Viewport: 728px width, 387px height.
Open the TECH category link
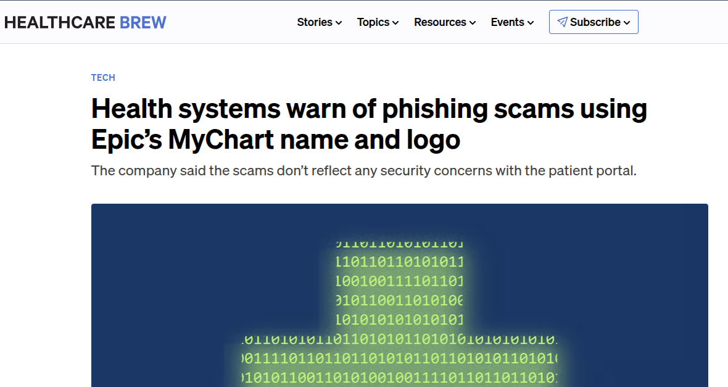coord(103,78)
